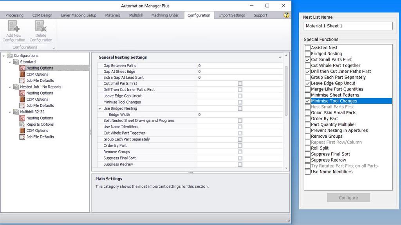Select Nesting Options icon under Nested Job

coord(22,93)
